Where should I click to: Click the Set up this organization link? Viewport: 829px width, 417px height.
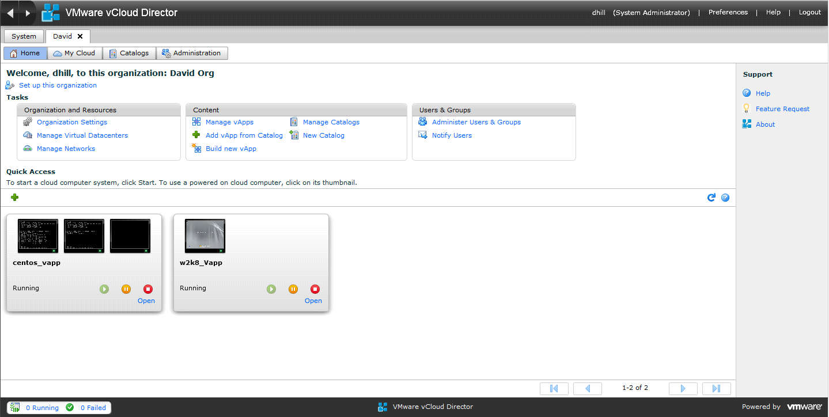pyautogui.click(x=58, y=85)
